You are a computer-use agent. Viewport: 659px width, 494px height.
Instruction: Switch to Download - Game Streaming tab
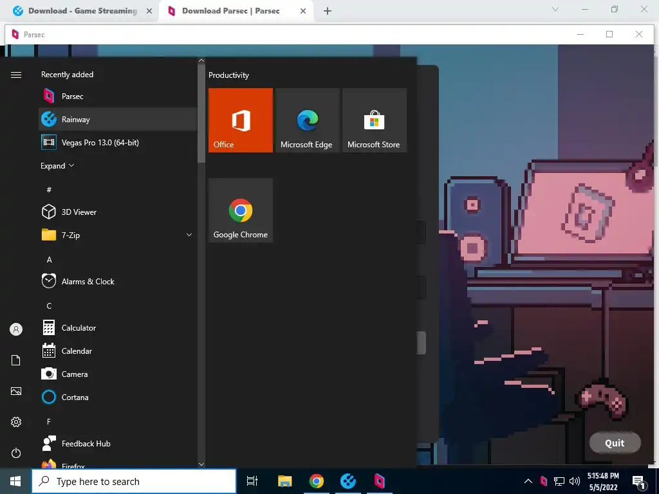pyautogui.click(x=82, y=11)
